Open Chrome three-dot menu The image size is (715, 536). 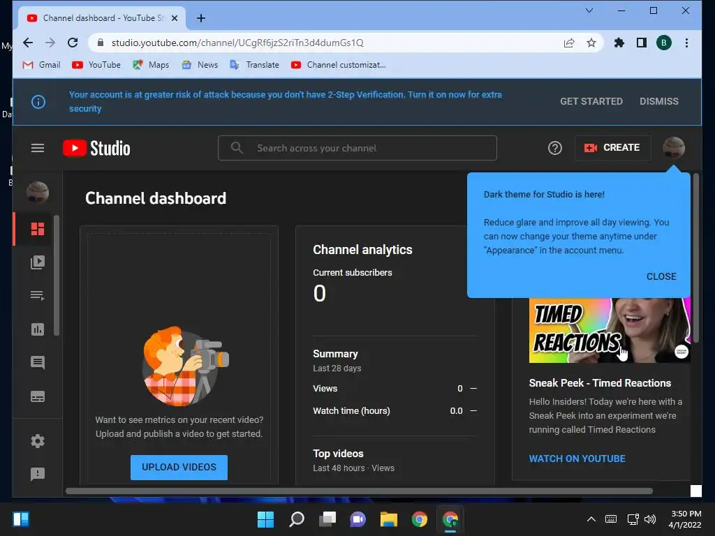click(686, 43)
